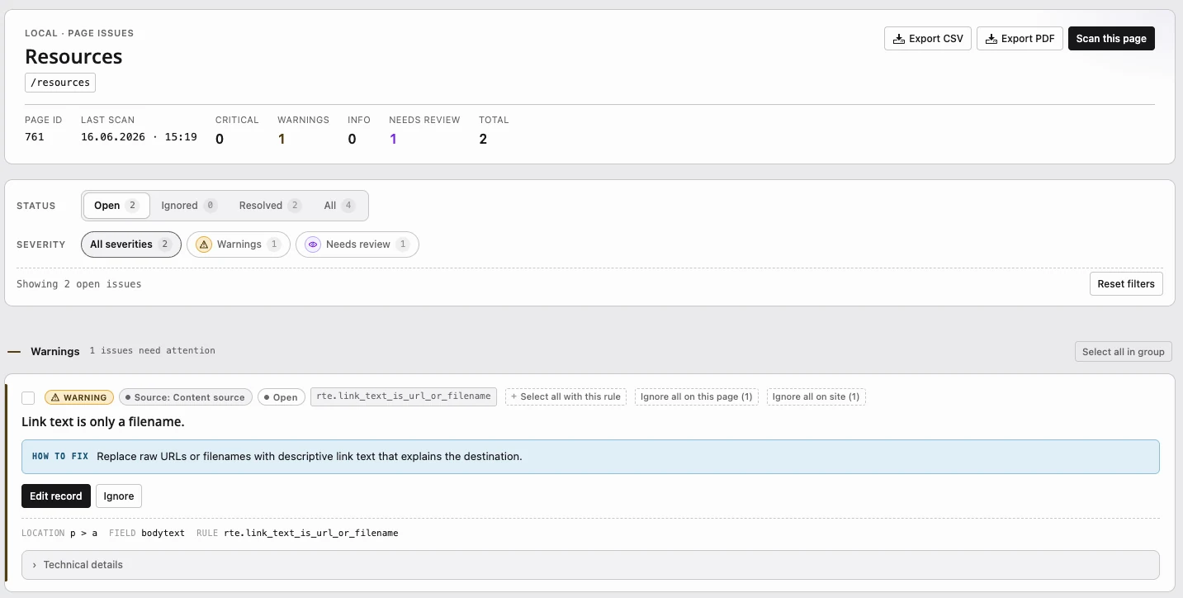Click the download icon in Export CSV

[899, 39]
